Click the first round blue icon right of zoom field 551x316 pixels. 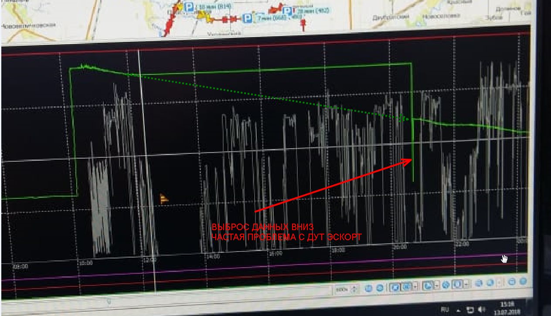click(x=369, y=288)
